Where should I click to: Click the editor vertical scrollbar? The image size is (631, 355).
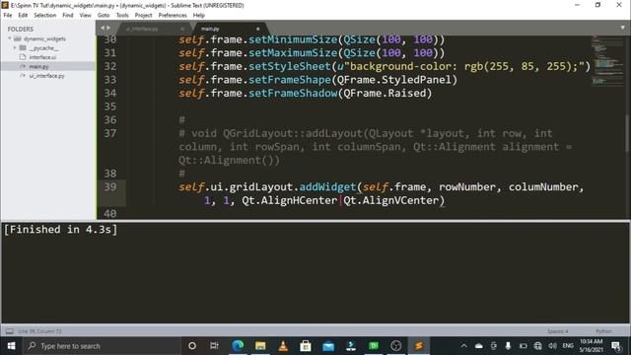point(628,133)
